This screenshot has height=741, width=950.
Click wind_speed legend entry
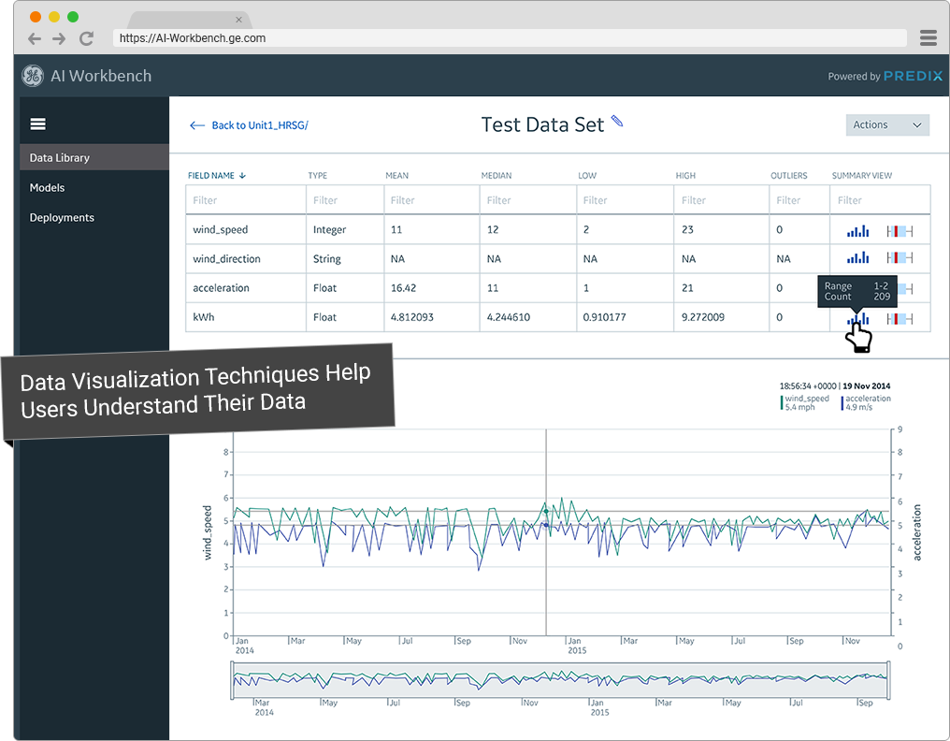tap(806, 402)
